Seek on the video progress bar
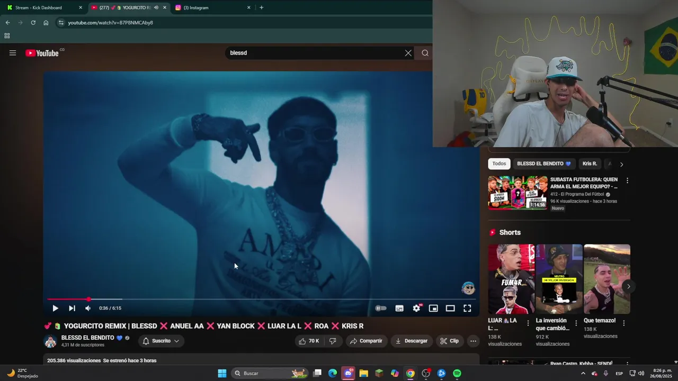The width and height of the screenshot is (678, 381). click(x=261, y=299)
